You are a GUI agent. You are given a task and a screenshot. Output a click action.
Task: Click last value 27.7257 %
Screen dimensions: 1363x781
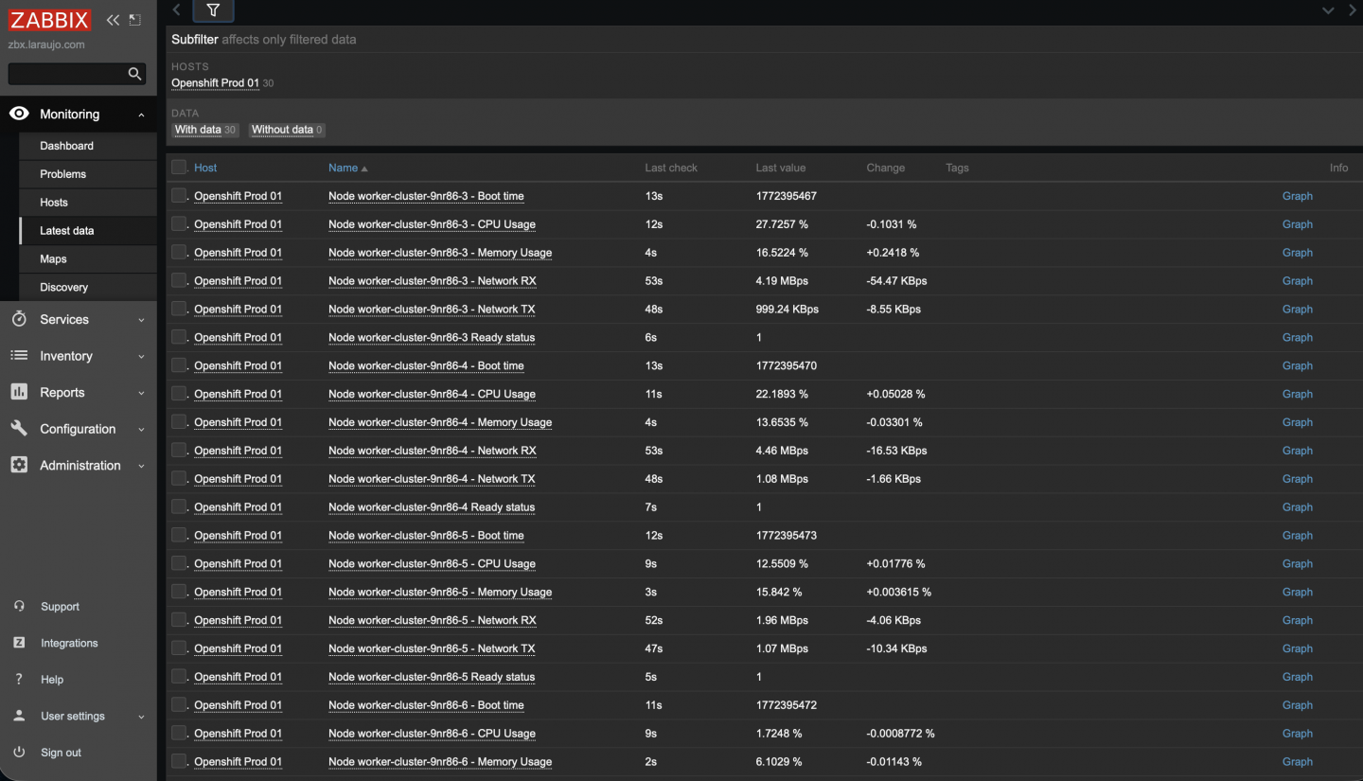[782, 224]
